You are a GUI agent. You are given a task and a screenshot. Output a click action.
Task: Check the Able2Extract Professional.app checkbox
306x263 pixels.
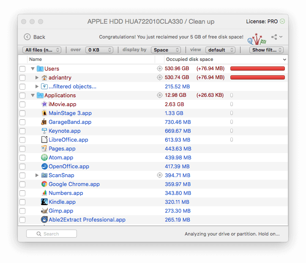tap(22, 220)
